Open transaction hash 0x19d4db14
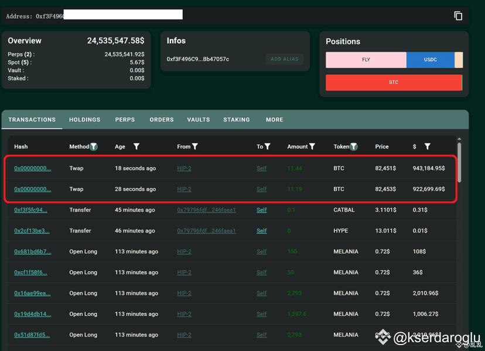Screen dimensions: 485x351 tap(32, 314)
